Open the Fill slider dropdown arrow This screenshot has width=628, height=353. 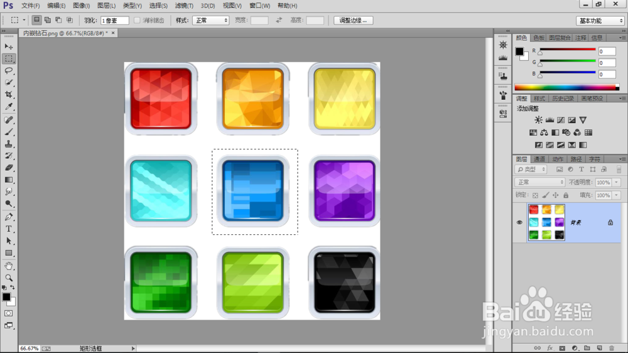617,195
